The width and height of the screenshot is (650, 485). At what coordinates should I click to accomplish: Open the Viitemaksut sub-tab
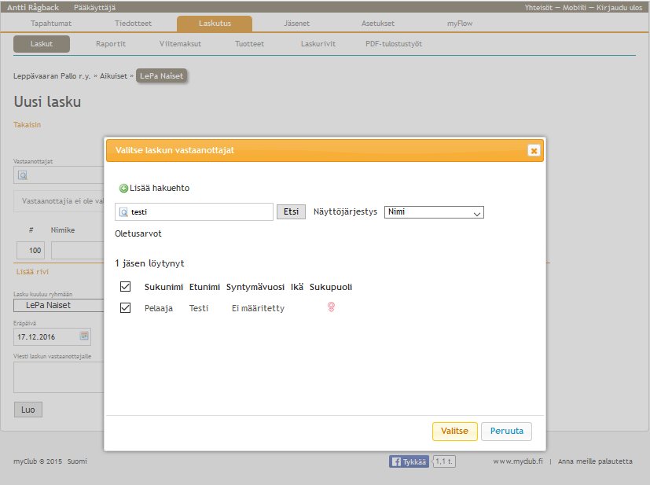click(x=180, y=44)
